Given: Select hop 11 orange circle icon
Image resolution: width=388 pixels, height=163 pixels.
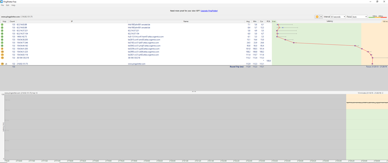Looking at the screenshot, I should pyautogui.click(x=2, y=55).
